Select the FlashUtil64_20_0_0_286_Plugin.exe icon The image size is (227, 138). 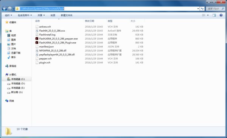coord(37,43)
